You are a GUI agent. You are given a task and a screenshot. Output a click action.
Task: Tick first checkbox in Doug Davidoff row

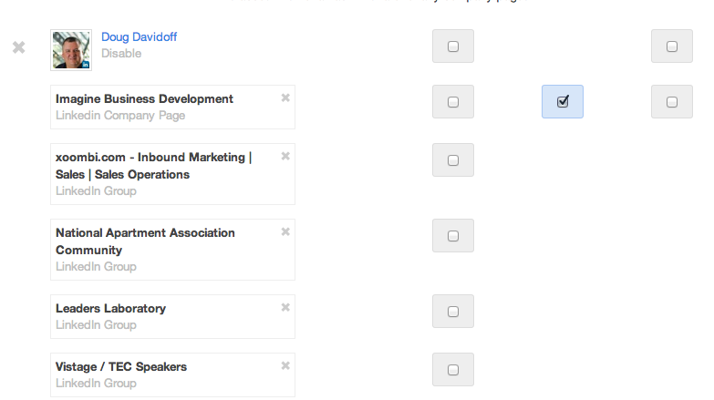[453, 46]
